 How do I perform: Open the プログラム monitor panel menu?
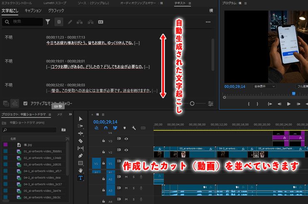click(246, 3)
